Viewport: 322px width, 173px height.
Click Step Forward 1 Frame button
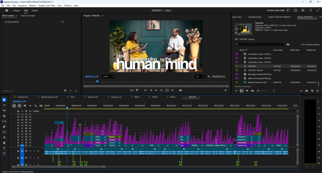click(x=161, y=90)
